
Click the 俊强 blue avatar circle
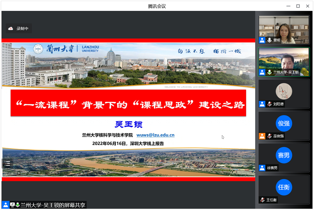pyautogui.click(x=284, y=123)
